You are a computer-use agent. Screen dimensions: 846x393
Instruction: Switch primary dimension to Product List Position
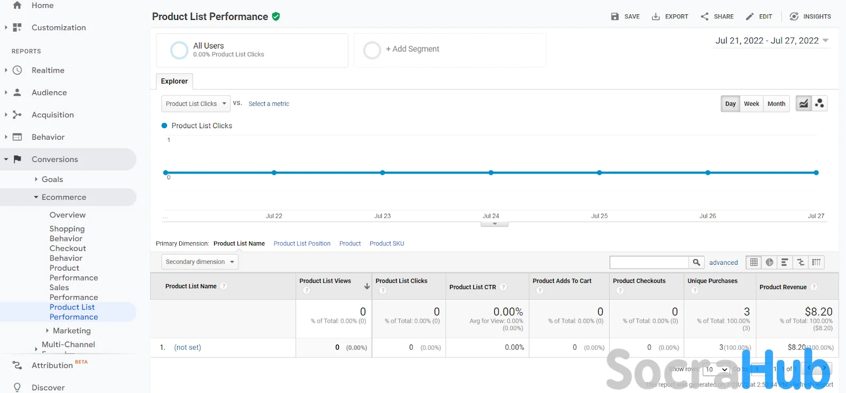(302, 243)
